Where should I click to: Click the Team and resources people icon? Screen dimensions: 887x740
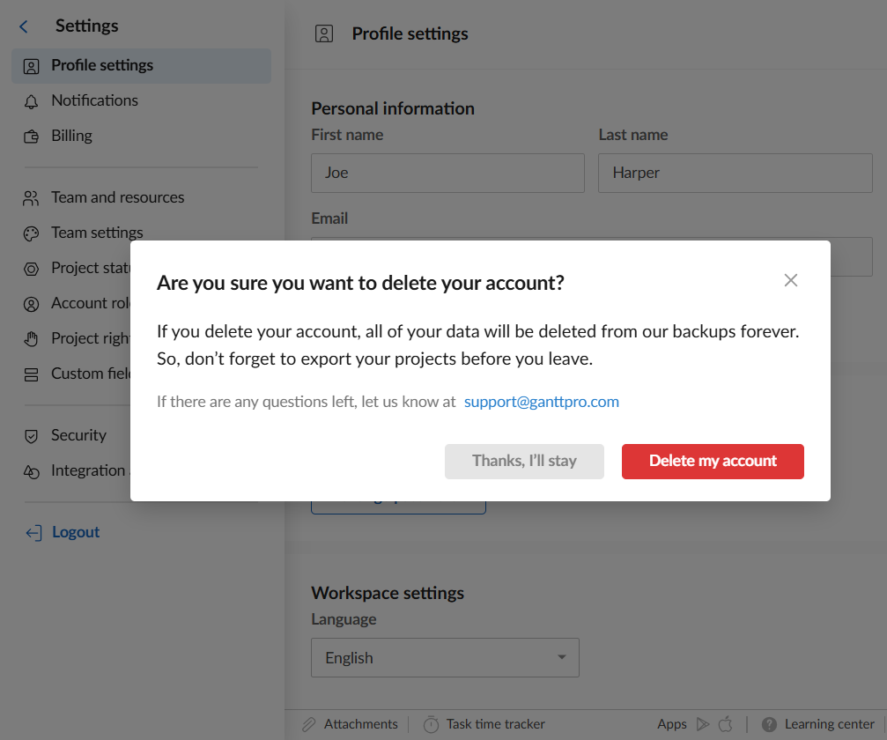tap(32, 198)
